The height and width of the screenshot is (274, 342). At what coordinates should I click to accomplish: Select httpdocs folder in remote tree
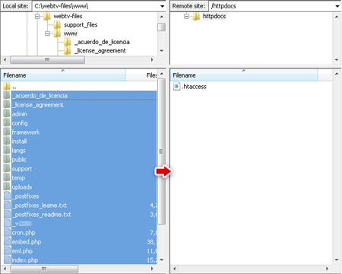point(214,16)
